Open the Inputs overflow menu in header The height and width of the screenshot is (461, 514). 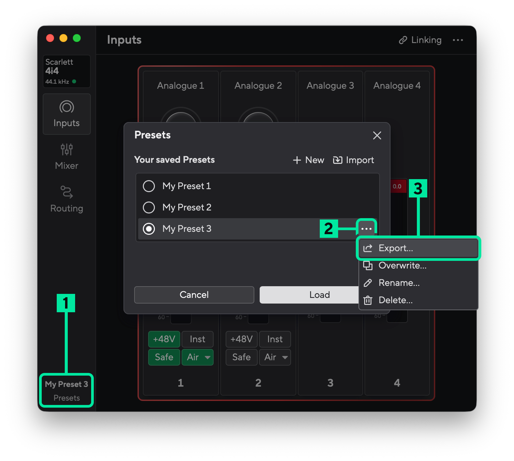458,40
